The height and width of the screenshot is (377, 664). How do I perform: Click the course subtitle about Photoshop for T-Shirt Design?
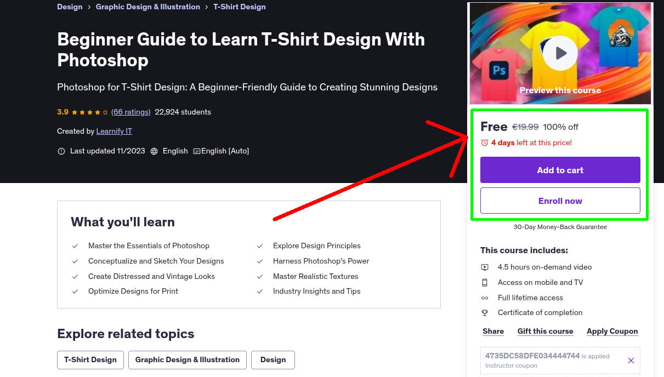coord(247,87)
